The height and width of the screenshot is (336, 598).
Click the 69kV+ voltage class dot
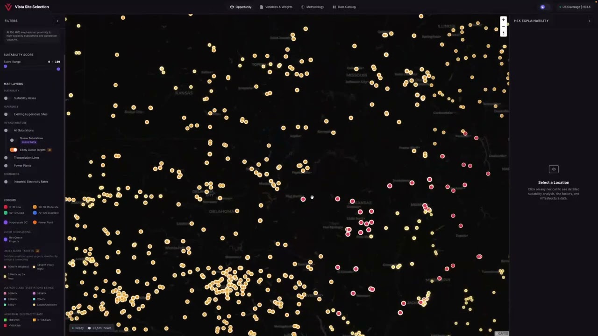(x=5, y=305)
